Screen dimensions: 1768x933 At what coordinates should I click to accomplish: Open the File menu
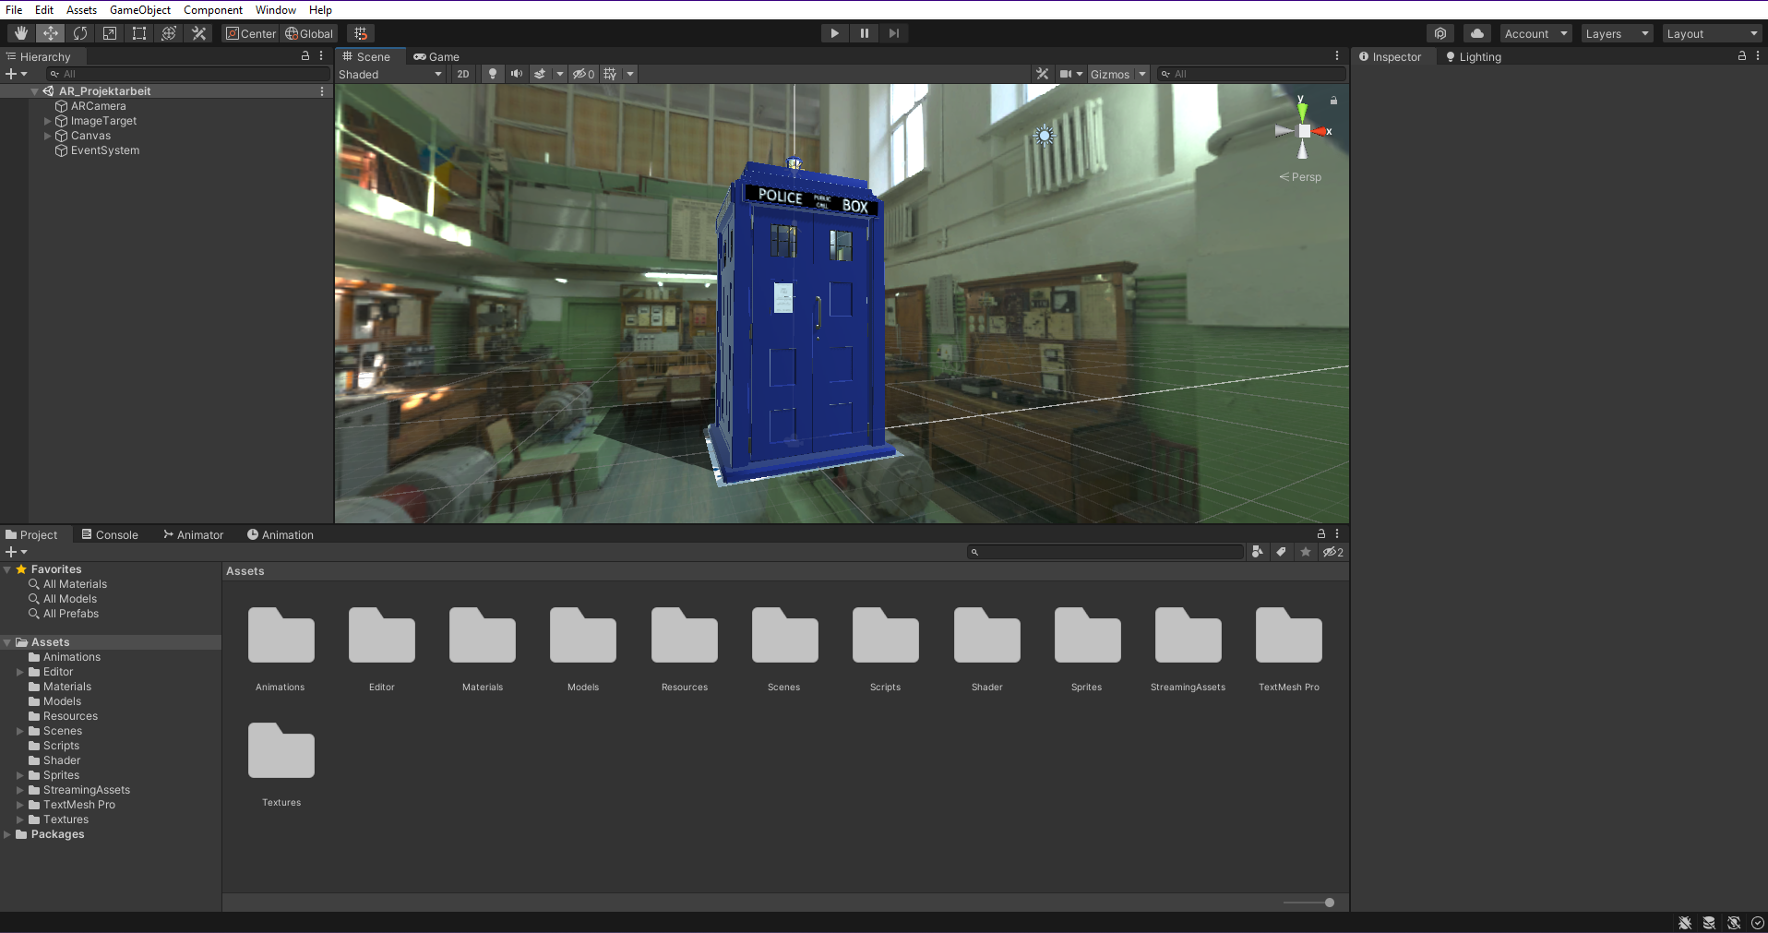coord(14,10)
